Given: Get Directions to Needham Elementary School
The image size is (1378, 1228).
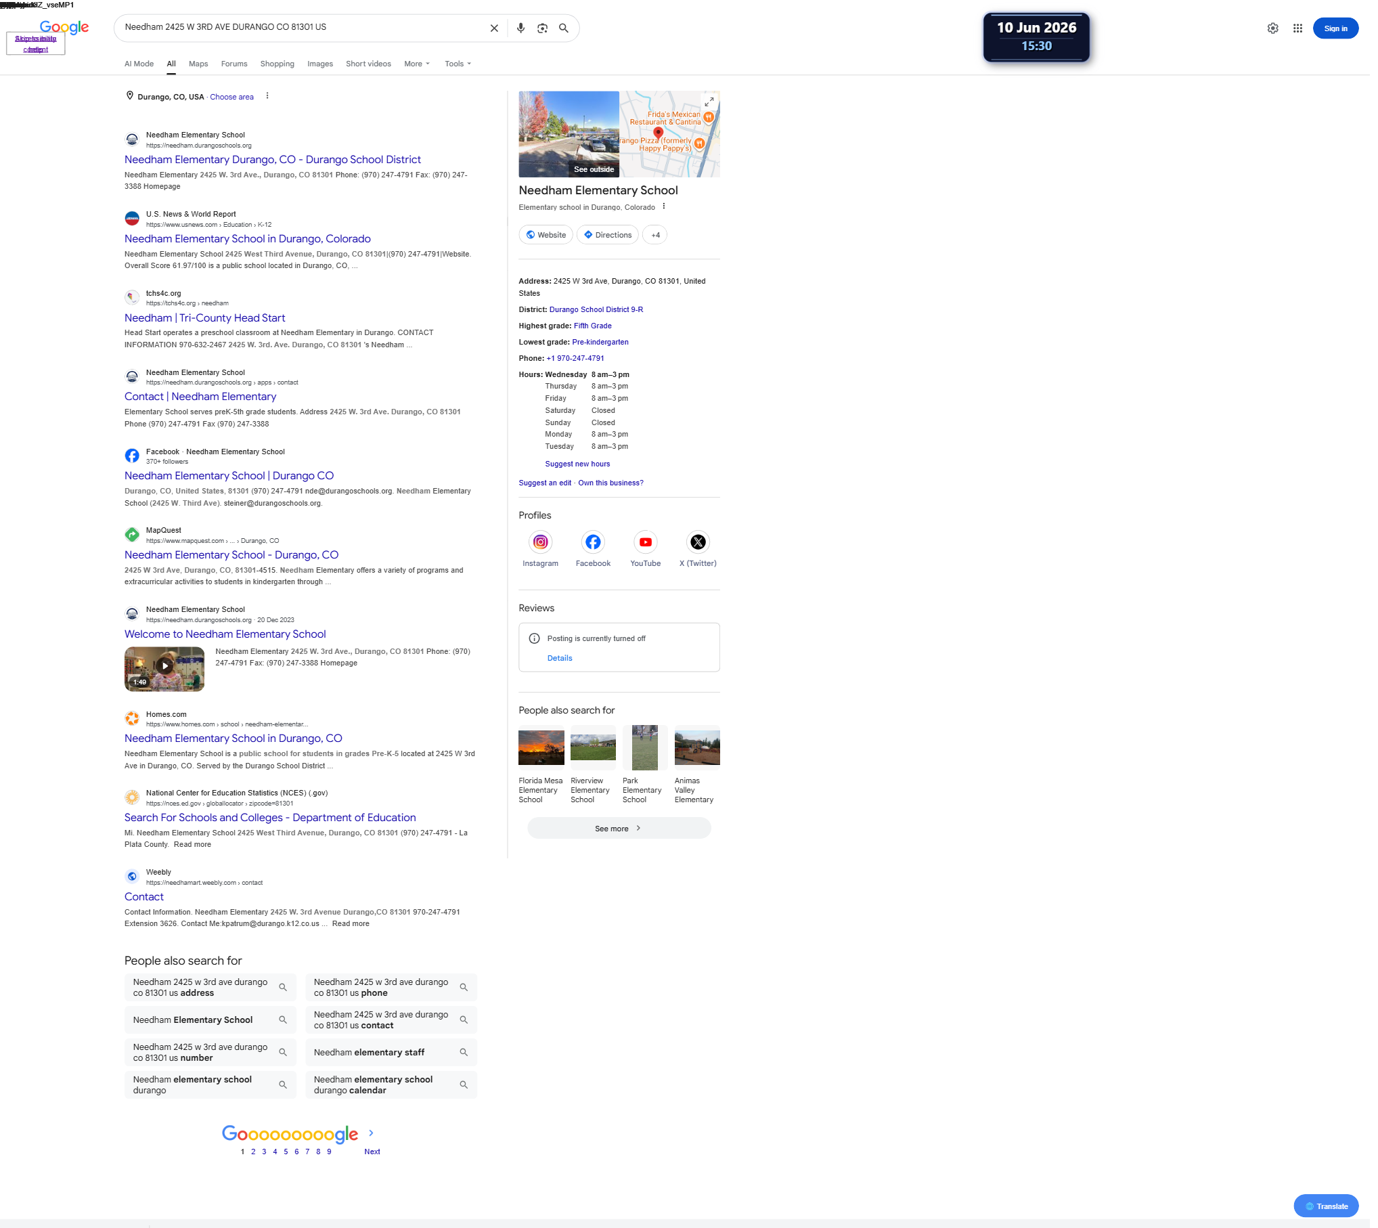Looking at the screenshot, I should [608, 235].
